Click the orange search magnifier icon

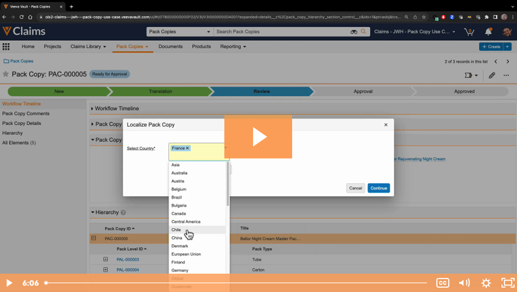(x=363, y=31)
